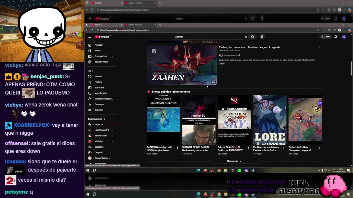Open options for Este es ZAAHEN short

(248, 148)
